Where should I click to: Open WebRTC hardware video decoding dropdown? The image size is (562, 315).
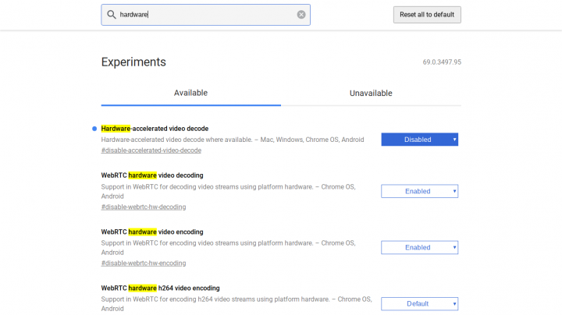420,191
